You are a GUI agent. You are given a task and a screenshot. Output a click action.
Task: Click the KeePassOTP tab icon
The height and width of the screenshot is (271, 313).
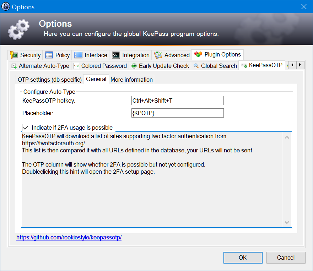point(244,65)
